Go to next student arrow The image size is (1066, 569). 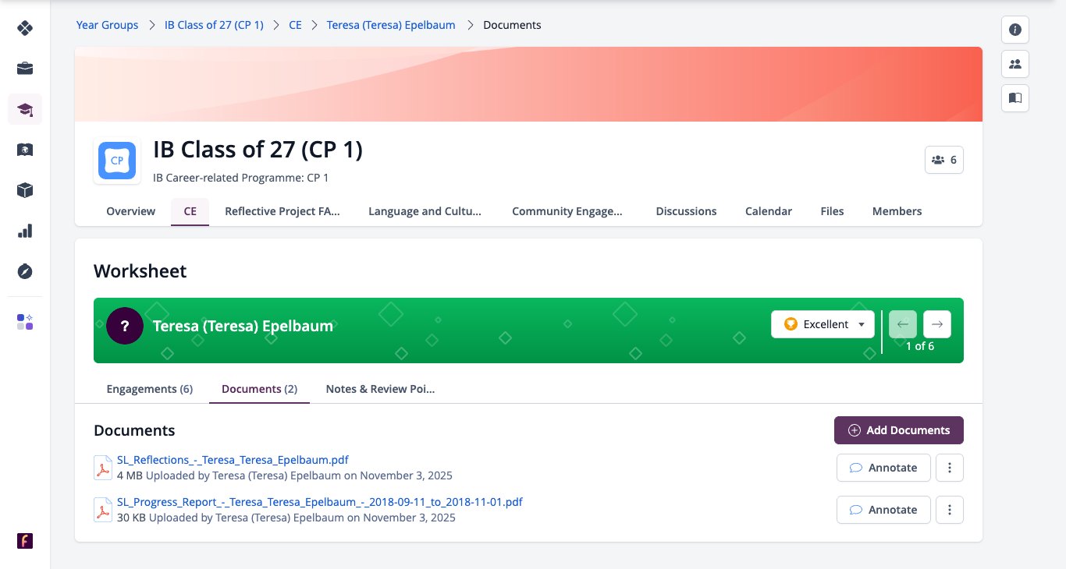(x=937, y=324)
